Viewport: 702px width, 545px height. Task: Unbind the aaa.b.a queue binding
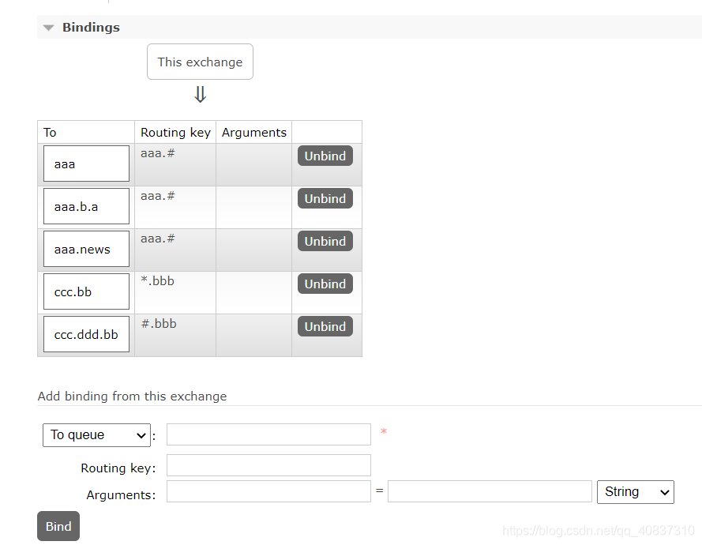coord(325,198)
